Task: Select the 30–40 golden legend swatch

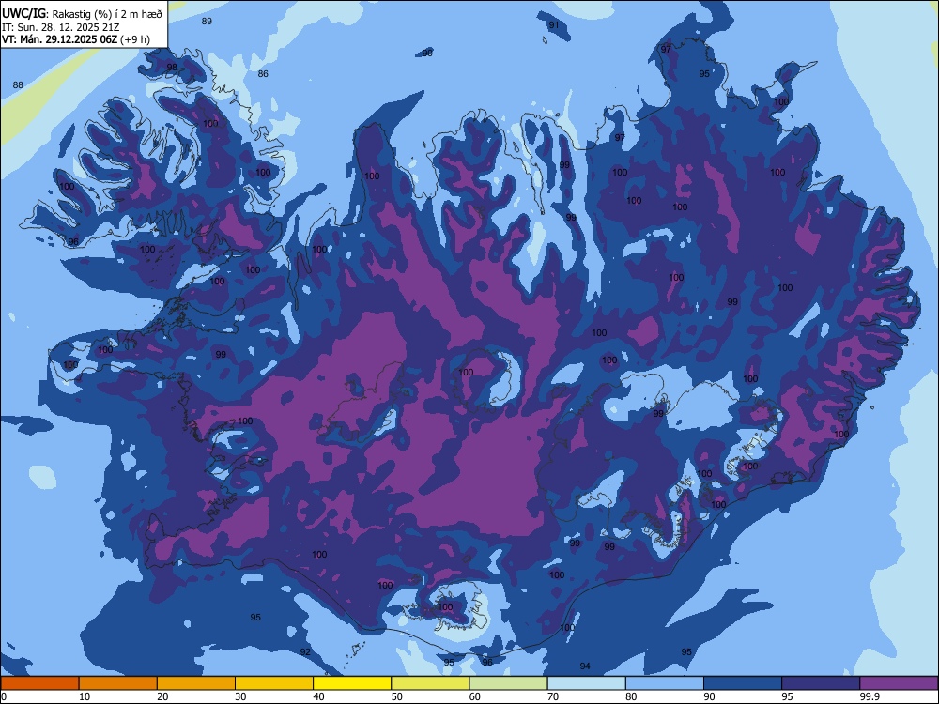Action: pyautogui.click(x=274, y=683)
